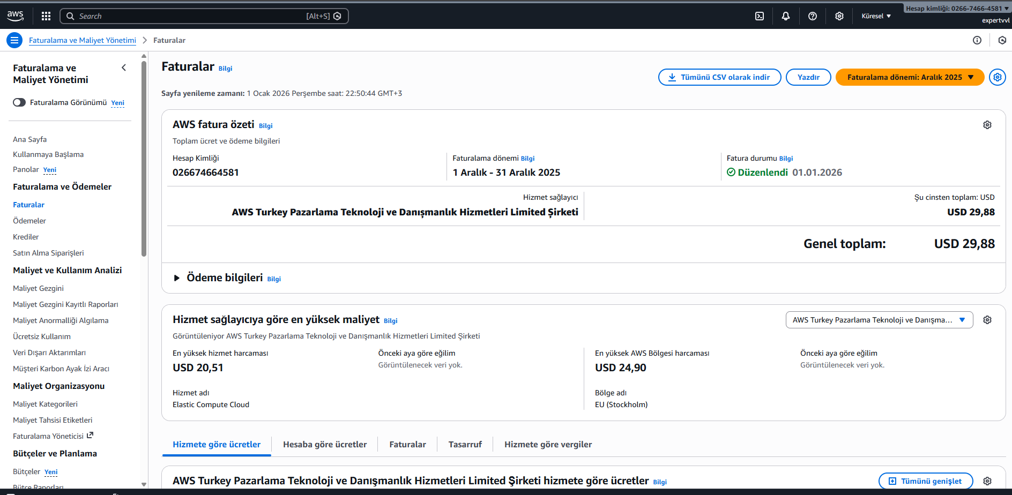Open Bilgi link beside Faturalama dönemi label
Screen dimensions: 1012x495
[x=528, y=159]
